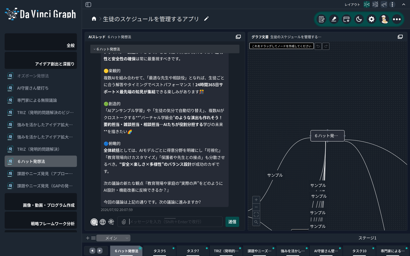Screen dimensions: 410x256
Task: Add a new stage with plus icon
Action: click(x=88, y=238)
